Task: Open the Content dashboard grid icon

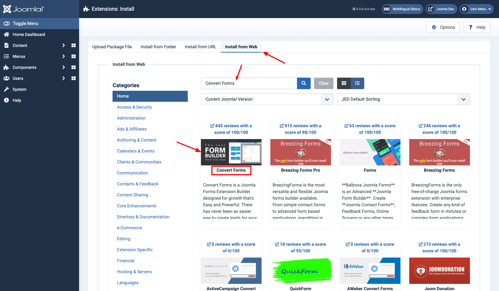Action: [x=74, y=46]
